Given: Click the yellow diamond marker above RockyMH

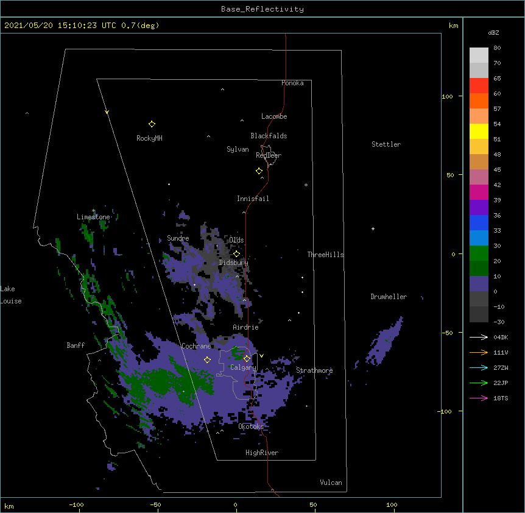Looking at the screenshot, I should pyautogui.click(x=152, y=124).
